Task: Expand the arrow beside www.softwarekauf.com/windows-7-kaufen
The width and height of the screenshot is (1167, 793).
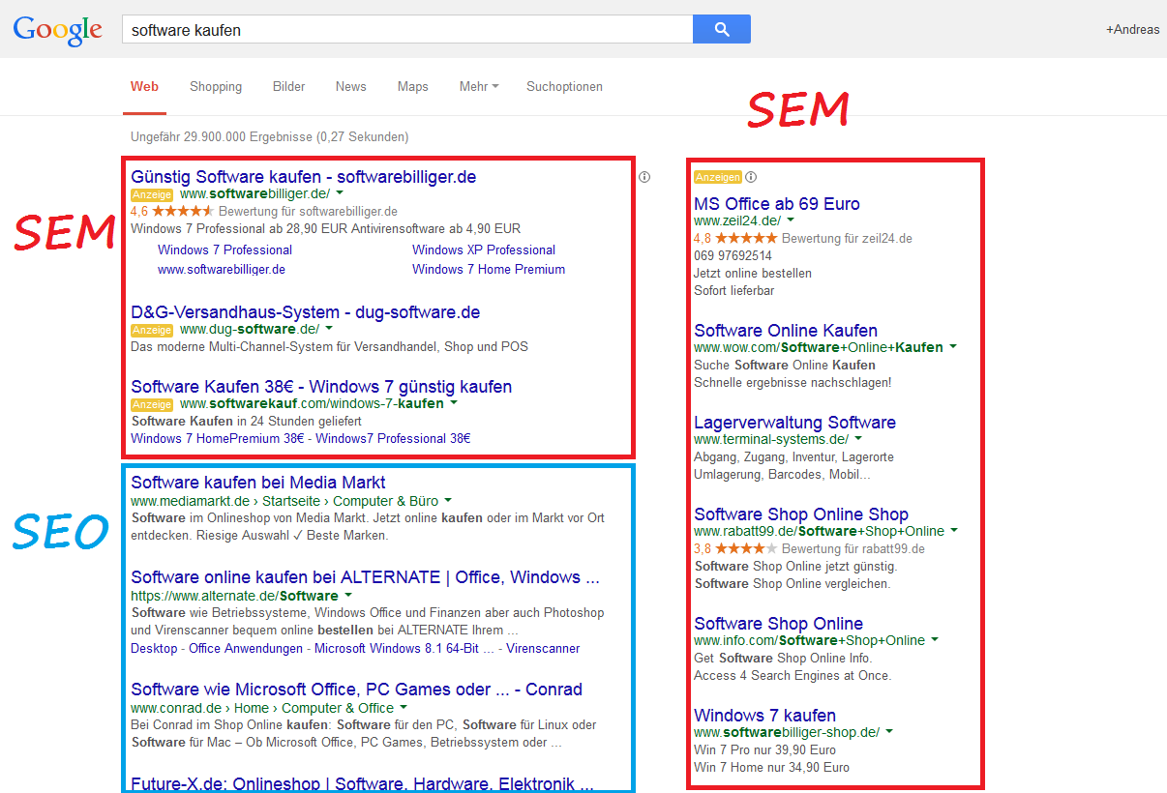Action: coord(454,402)
